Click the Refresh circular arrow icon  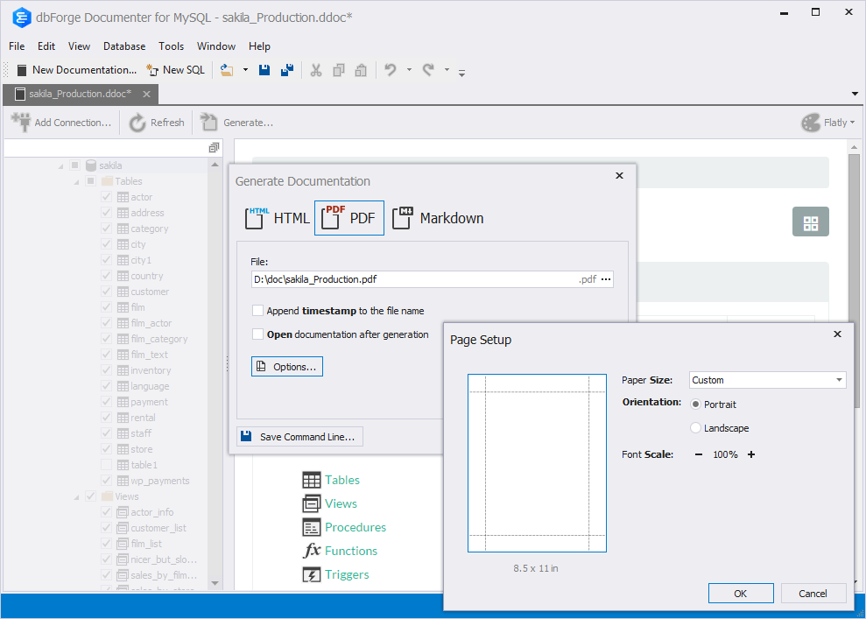coord(137,123)
